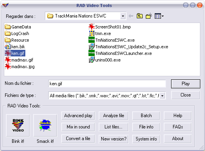This screenshot has height=151, width=205.
Task: Select the TmNationsESWC.exe file icon
Action: (x=92, y=40)
